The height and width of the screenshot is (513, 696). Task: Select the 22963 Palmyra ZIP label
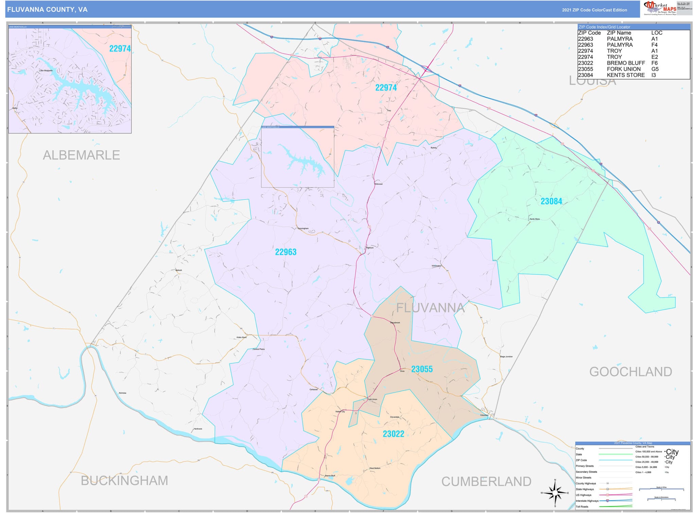click(285, 252)
